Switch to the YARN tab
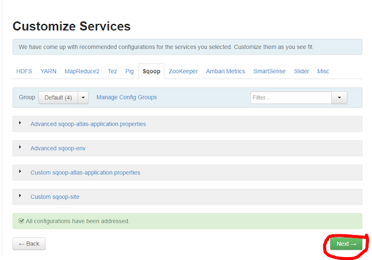372x260 pixels. [x=48, y=71]
